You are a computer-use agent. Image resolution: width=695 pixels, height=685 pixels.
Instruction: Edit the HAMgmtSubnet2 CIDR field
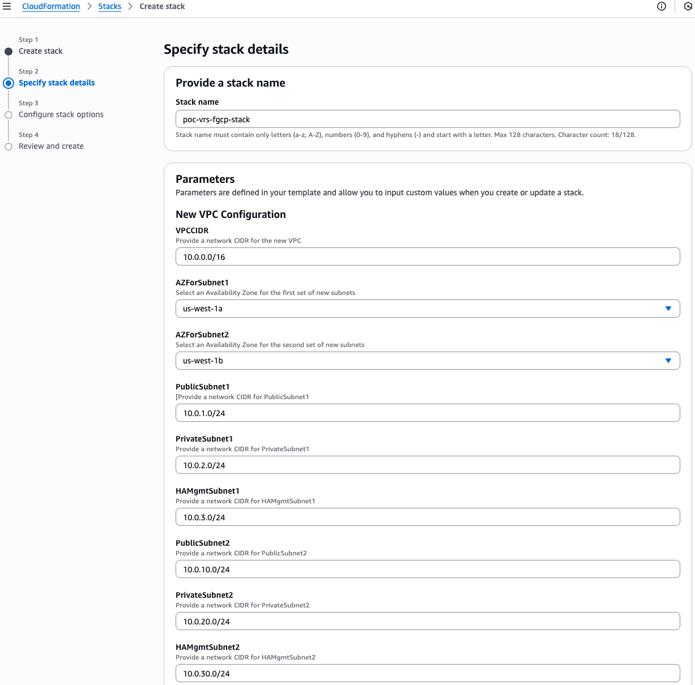point(428,673)
